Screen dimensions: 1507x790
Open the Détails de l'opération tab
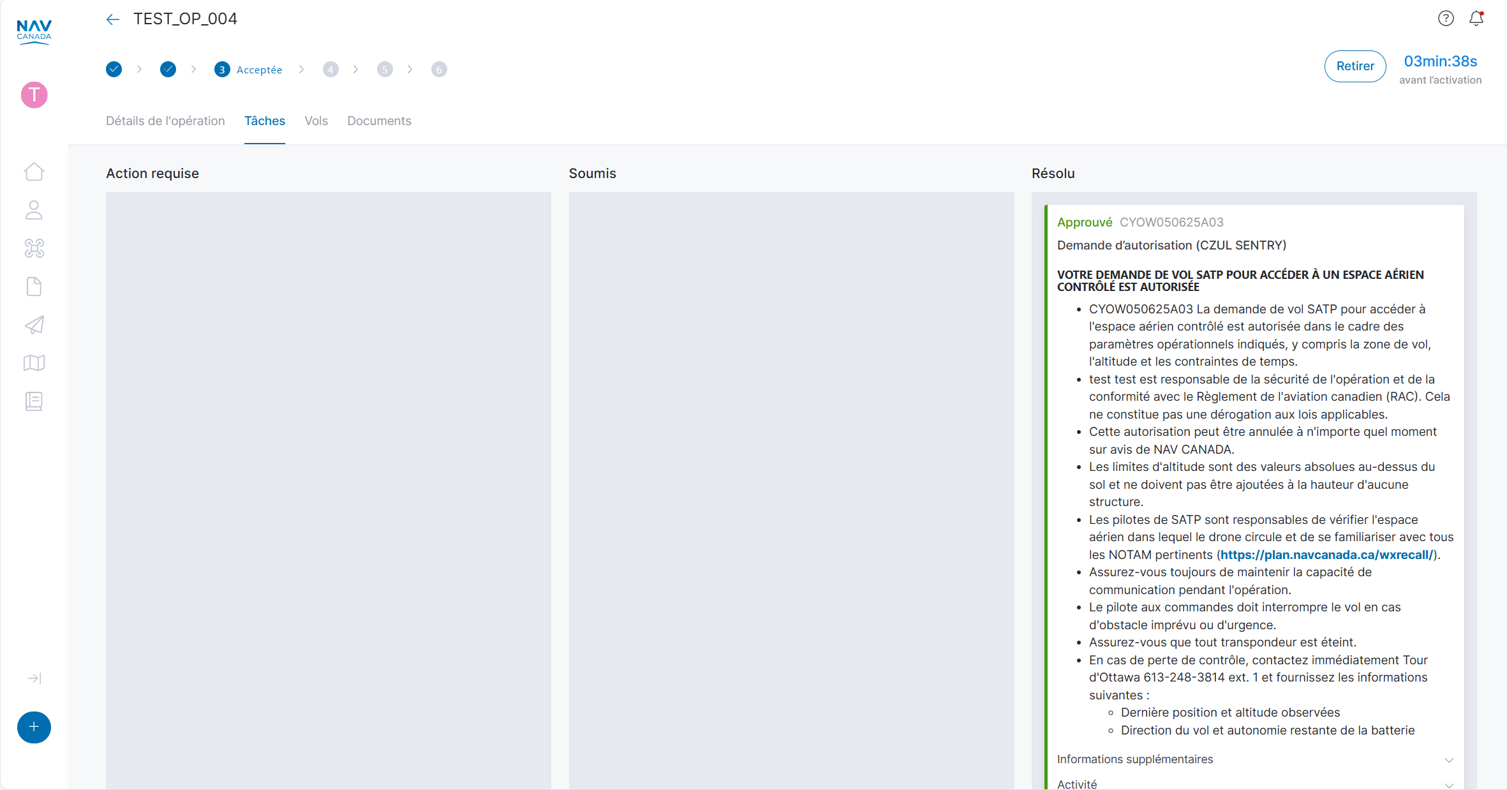point(165,121)
